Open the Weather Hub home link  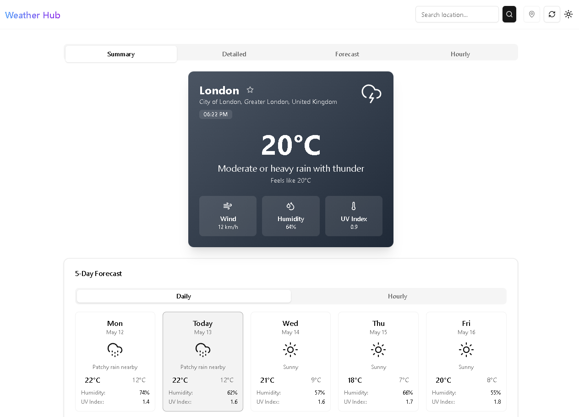33,15
